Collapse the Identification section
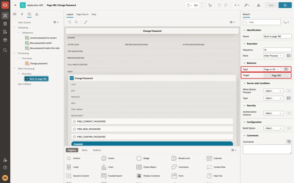Screen dimensions: 294x183 [244, 30]
